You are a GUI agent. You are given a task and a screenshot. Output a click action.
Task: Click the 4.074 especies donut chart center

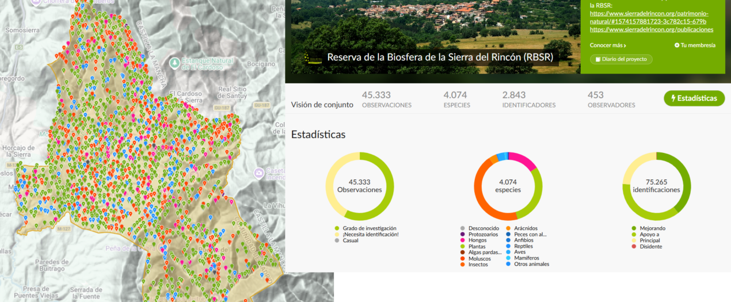click(508, 186)
